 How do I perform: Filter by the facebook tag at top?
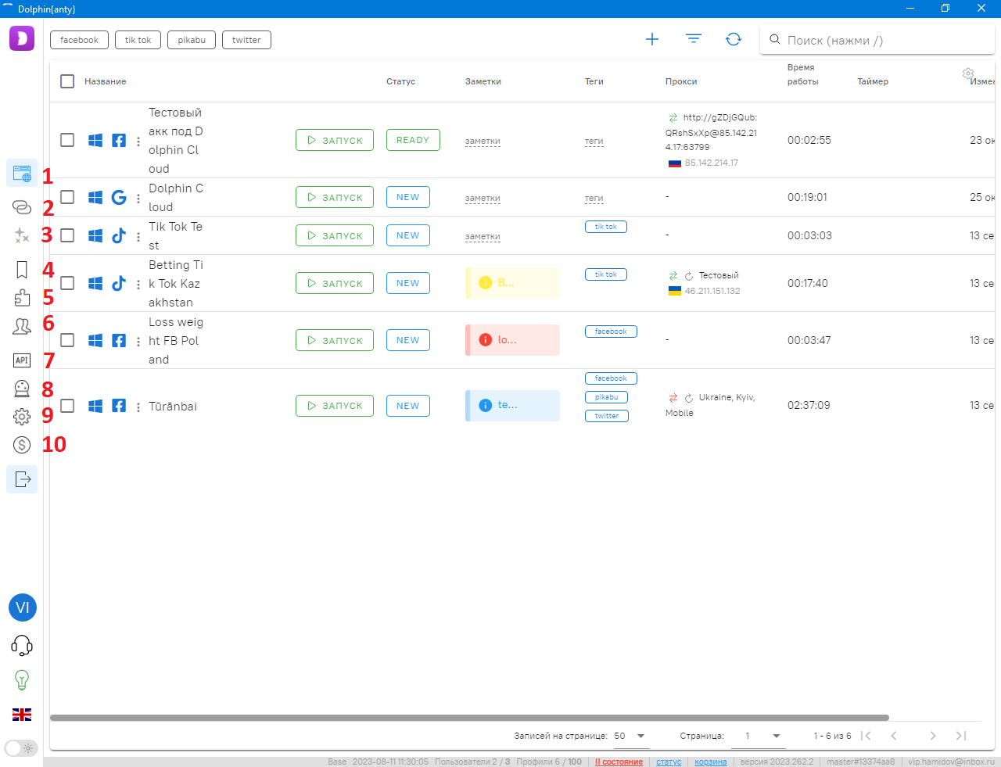click(79, 40)
